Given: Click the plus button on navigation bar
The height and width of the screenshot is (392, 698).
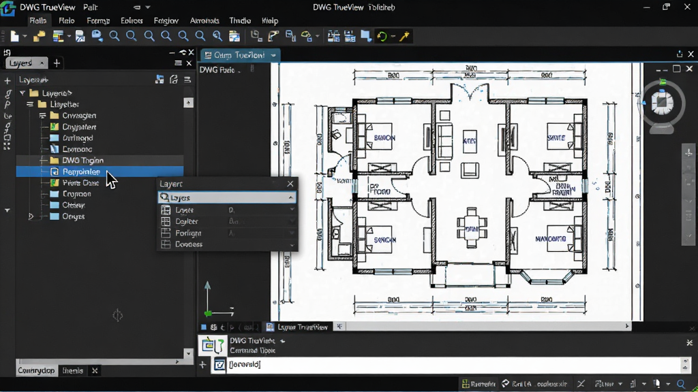Looking at the screenshot, I should pos(688,153).
